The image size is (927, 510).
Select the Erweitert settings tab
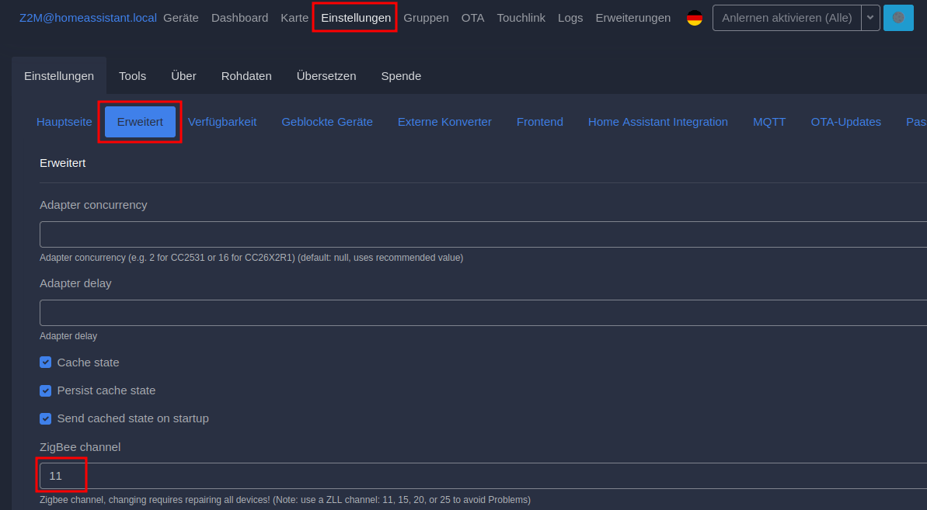(x=140, y=122)
